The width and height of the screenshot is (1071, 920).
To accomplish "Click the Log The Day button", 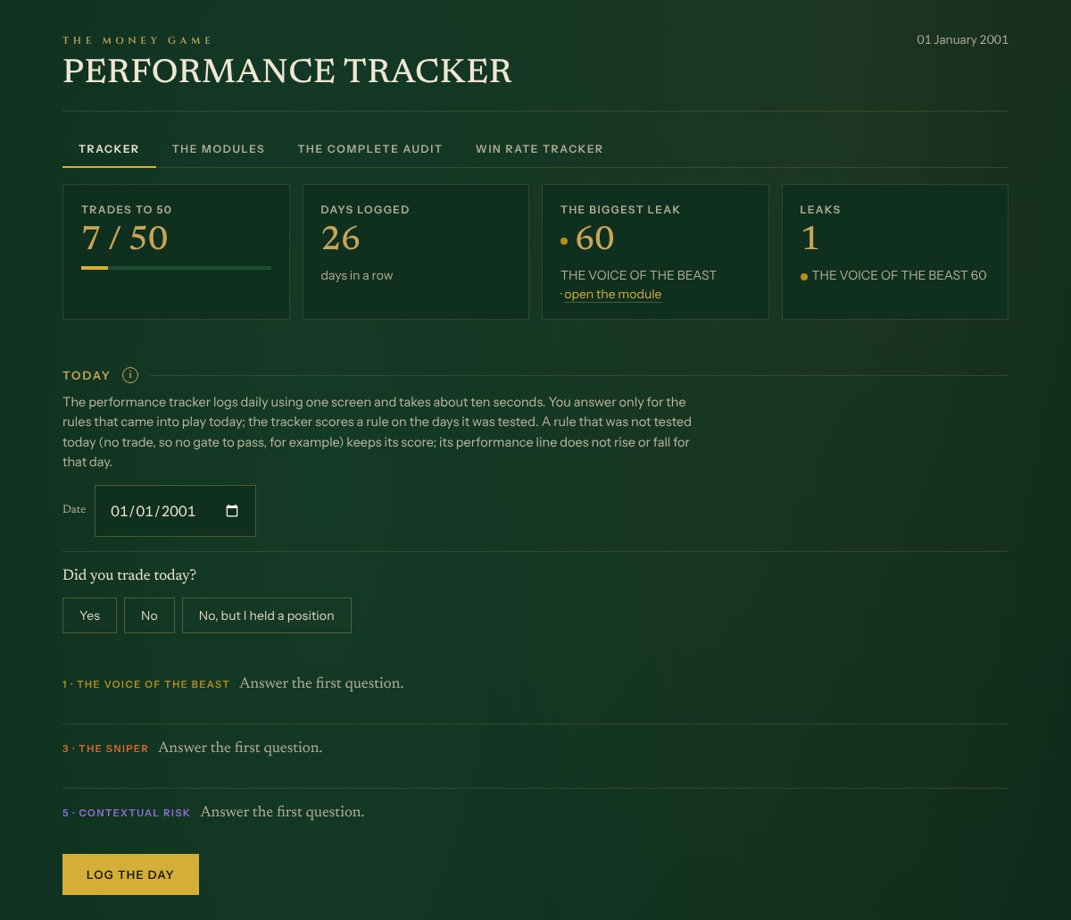I will click(130, 874).
